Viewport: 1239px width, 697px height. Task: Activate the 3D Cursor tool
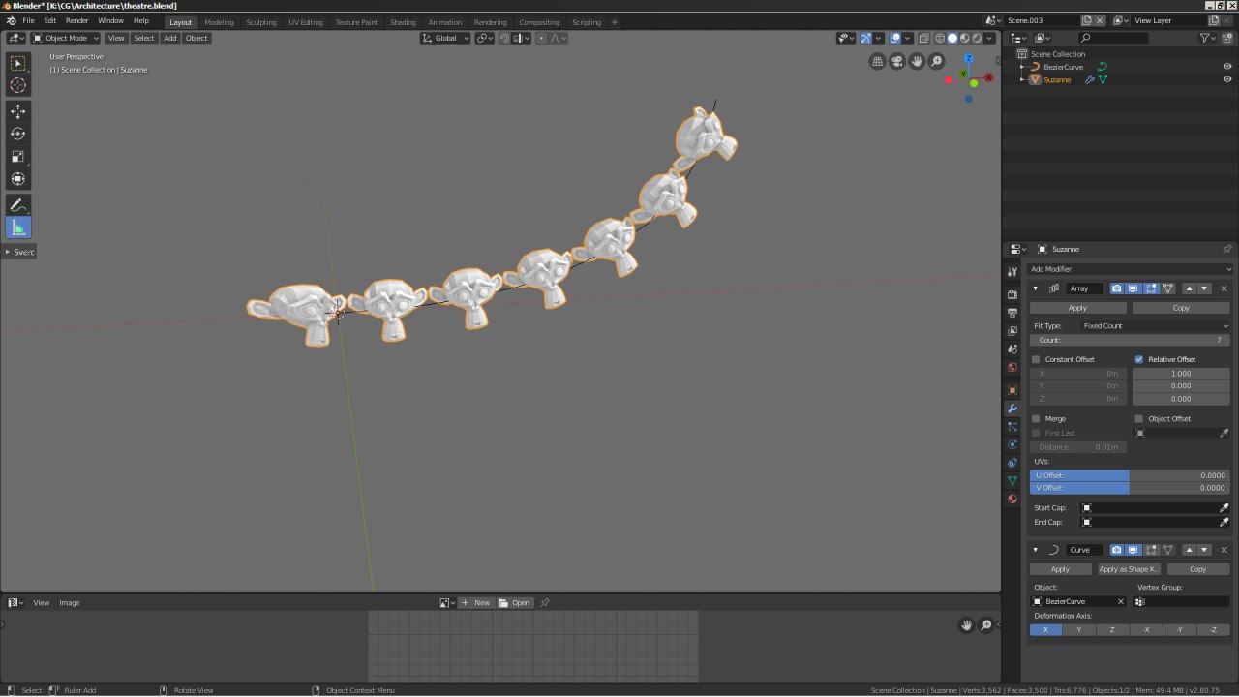pyautogui.click(x=18, y=85)
